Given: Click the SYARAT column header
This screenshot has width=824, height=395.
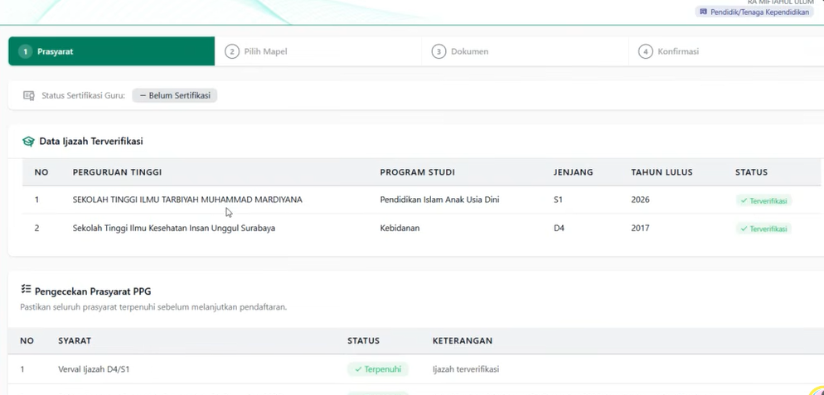Looking at the screenshot, I should click(x=75, y=341).
